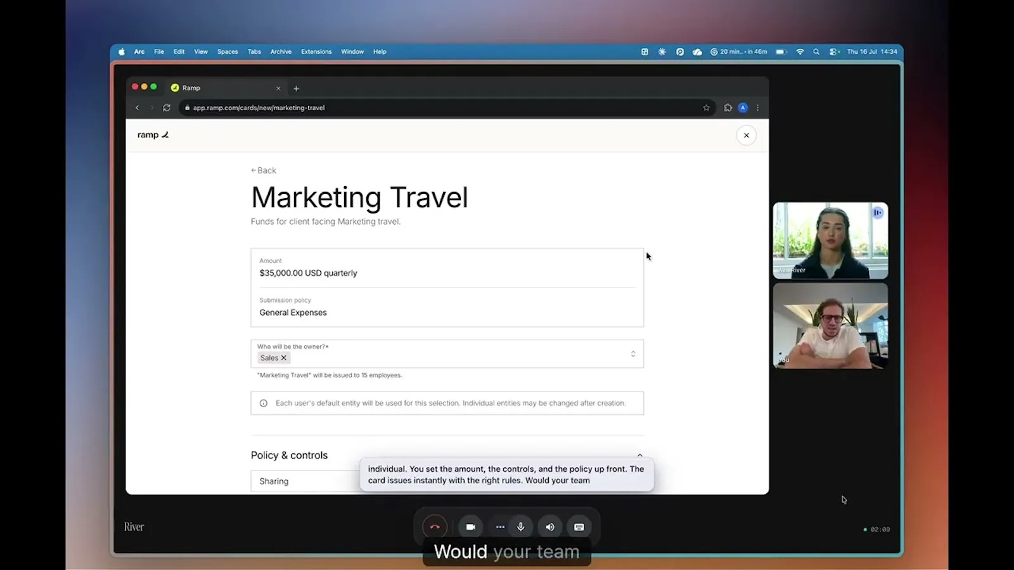Open the captions/chat icon in call bar

tap(579, 527)
